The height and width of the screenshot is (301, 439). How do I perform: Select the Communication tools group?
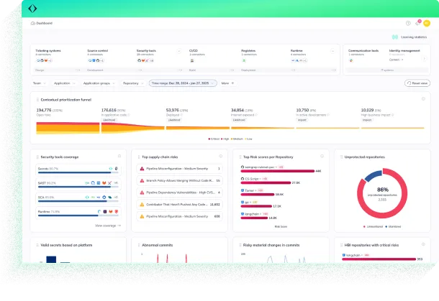point(364,56)
